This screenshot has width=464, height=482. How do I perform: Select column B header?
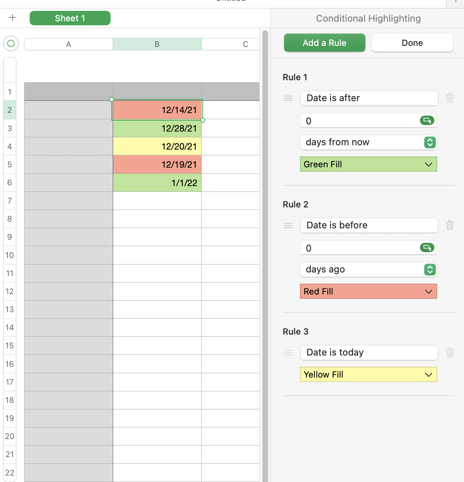point(157,44)
